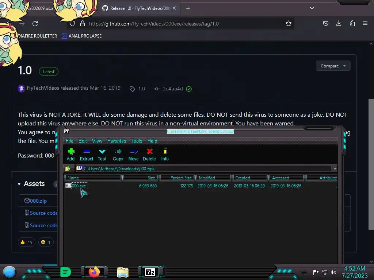Screen dimensions: 374x280
Task: Open the Favorites menu
Action: [x=117, y=141]
